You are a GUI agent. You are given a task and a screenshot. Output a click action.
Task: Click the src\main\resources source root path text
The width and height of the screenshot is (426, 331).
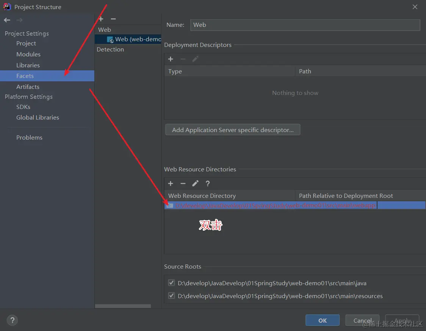(x=280, y=296)
